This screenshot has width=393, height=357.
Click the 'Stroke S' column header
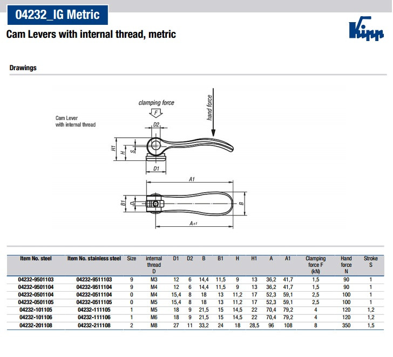(370, 262)
